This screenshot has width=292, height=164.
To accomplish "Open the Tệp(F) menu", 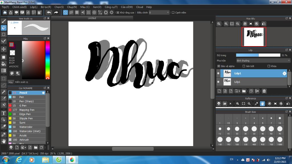I will click(x=5, y=7).
